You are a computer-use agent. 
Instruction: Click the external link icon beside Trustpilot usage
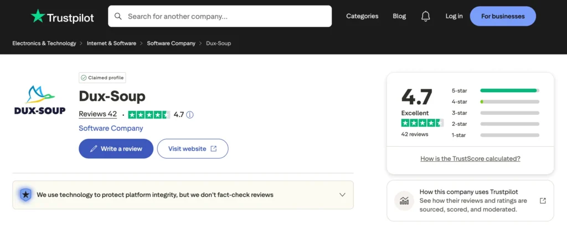tap(543, 201)
